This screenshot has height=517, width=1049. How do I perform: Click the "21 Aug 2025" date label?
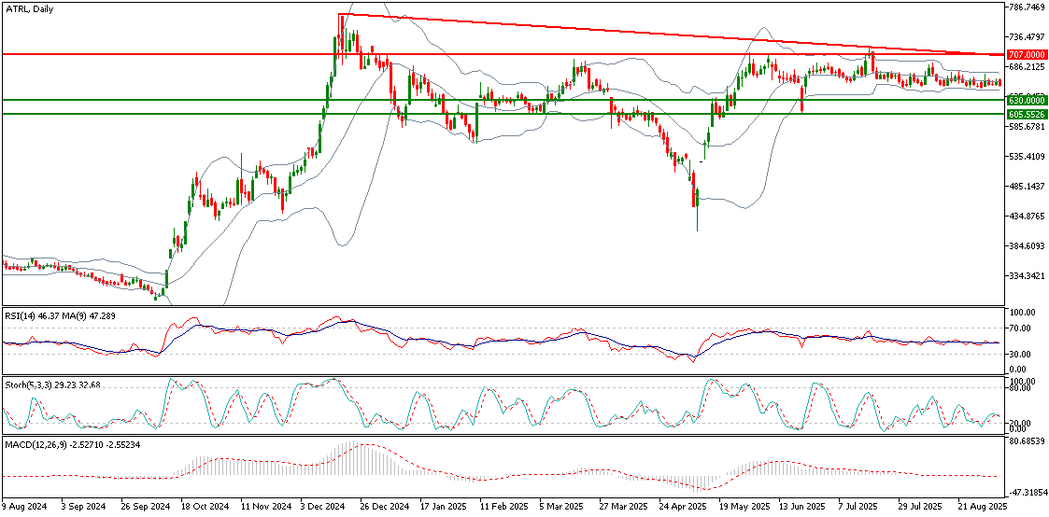click(981, 506)
